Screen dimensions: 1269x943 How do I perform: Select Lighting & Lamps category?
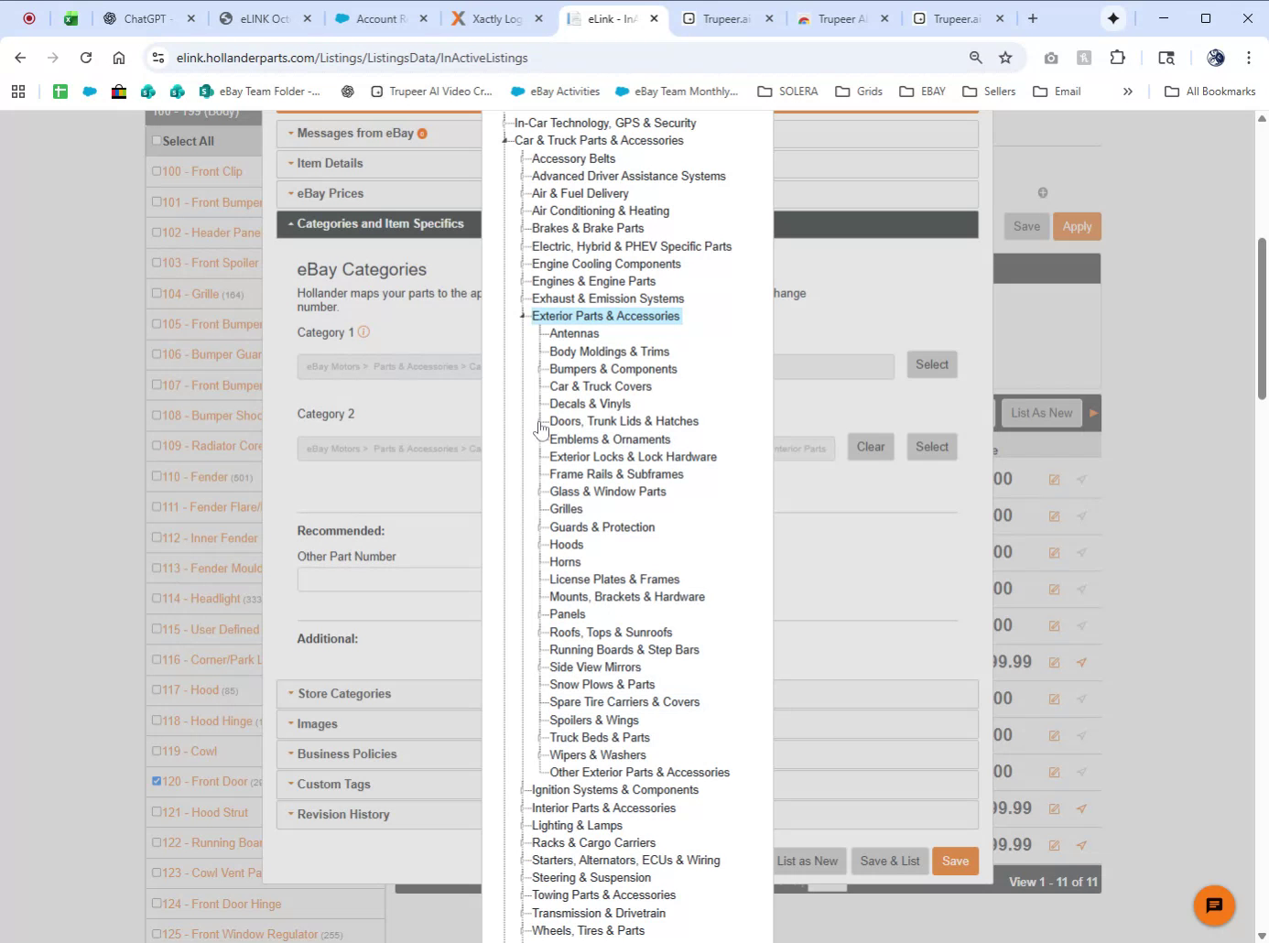pos(577,826)
